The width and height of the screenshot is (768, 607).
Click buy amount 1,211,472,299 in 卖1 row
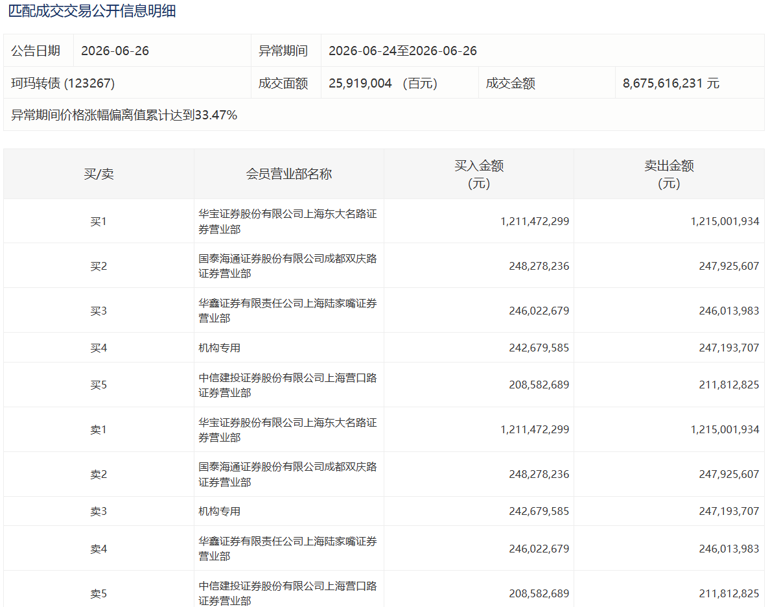click(535, 430)
